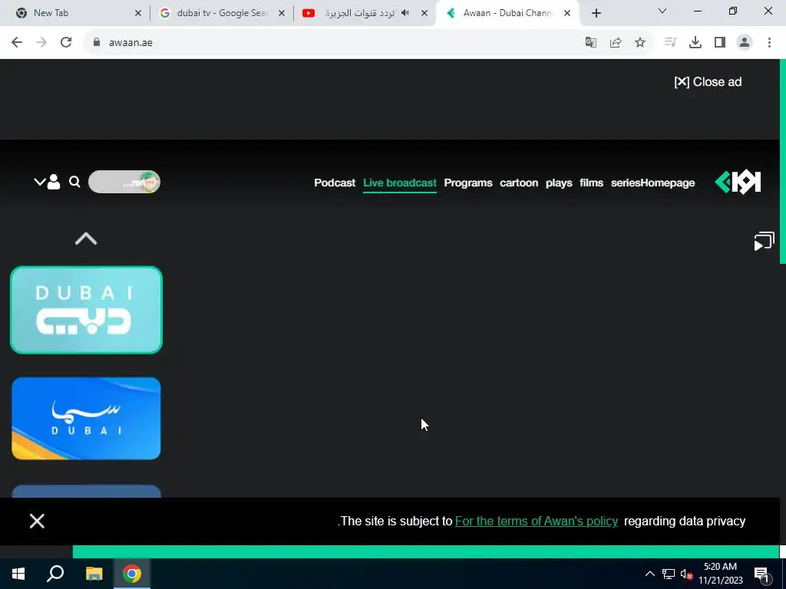Open the terms of Awan's policy link

tap(537, 521)
